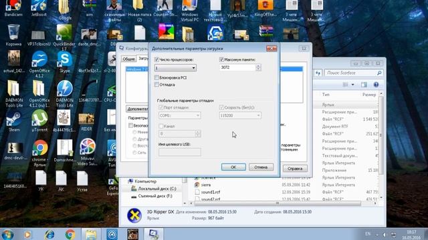Image resolution: width=428 pixels, height=240 pixels.
Task: Open the Google folder on desktop
Action: point(64,10)
